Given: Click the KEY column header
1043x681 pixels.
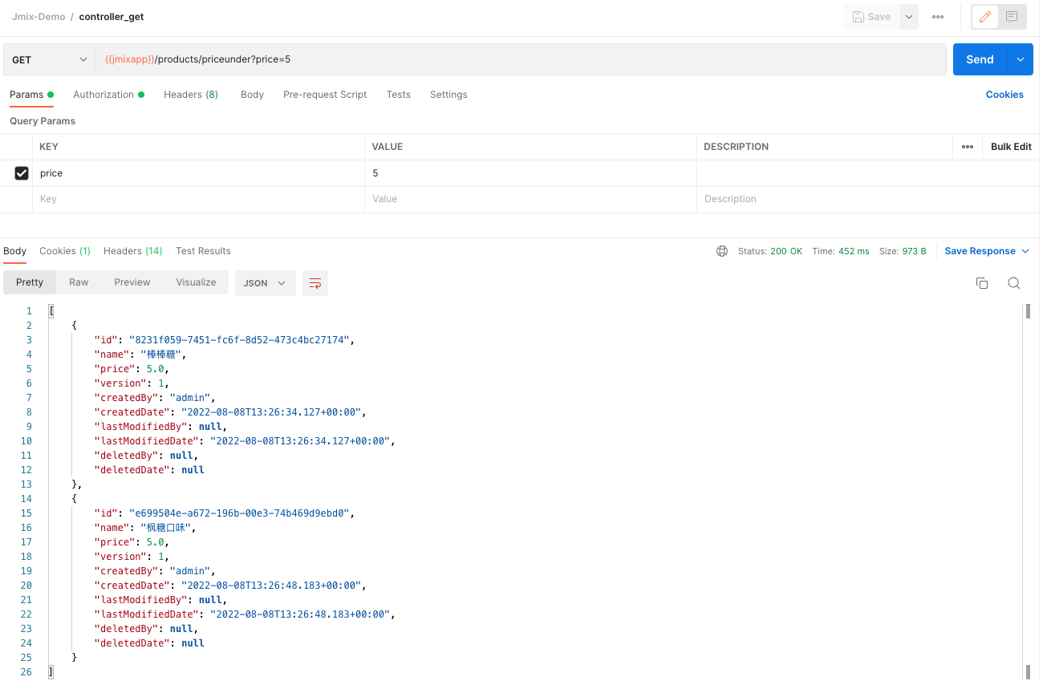Looking at the screenshot, I should pyautogui.click(x=49, y=147).
